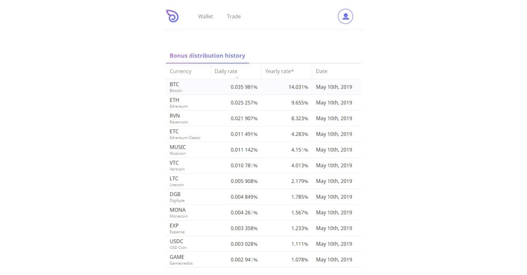The width and height of the screenshot is (527, 275).
Task: Open the site logo on the navbar
Action: coord(172,16)
